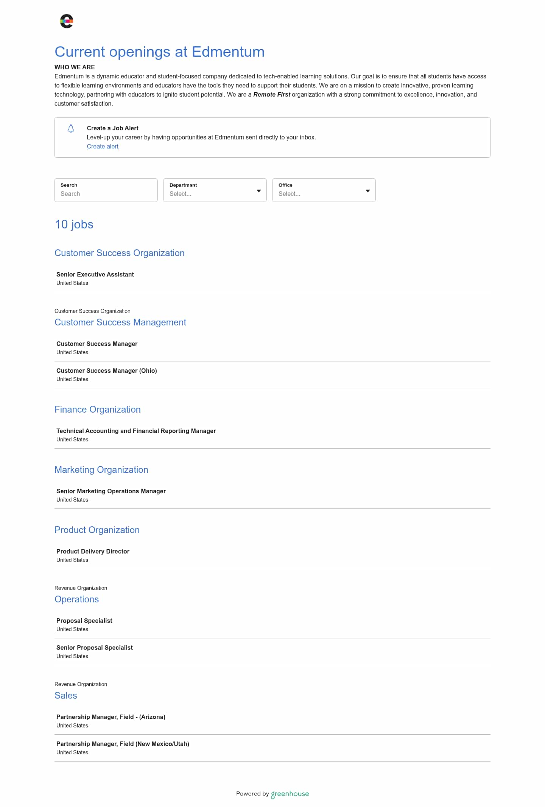The height and width of the screenshot is (807, 545).
Task: Open the Office dropdown
Action: [324, 190]
